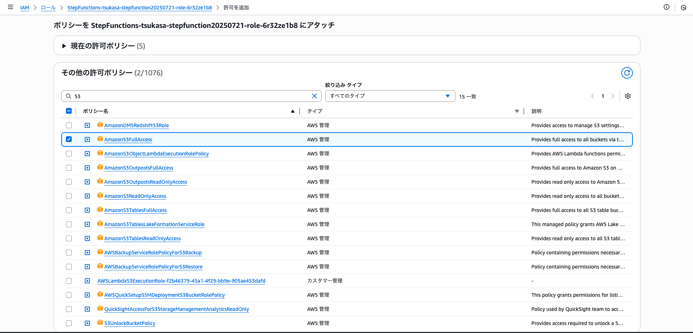Go to IAM breadcrumb
The image size is (693, 333).
(25, 8)
